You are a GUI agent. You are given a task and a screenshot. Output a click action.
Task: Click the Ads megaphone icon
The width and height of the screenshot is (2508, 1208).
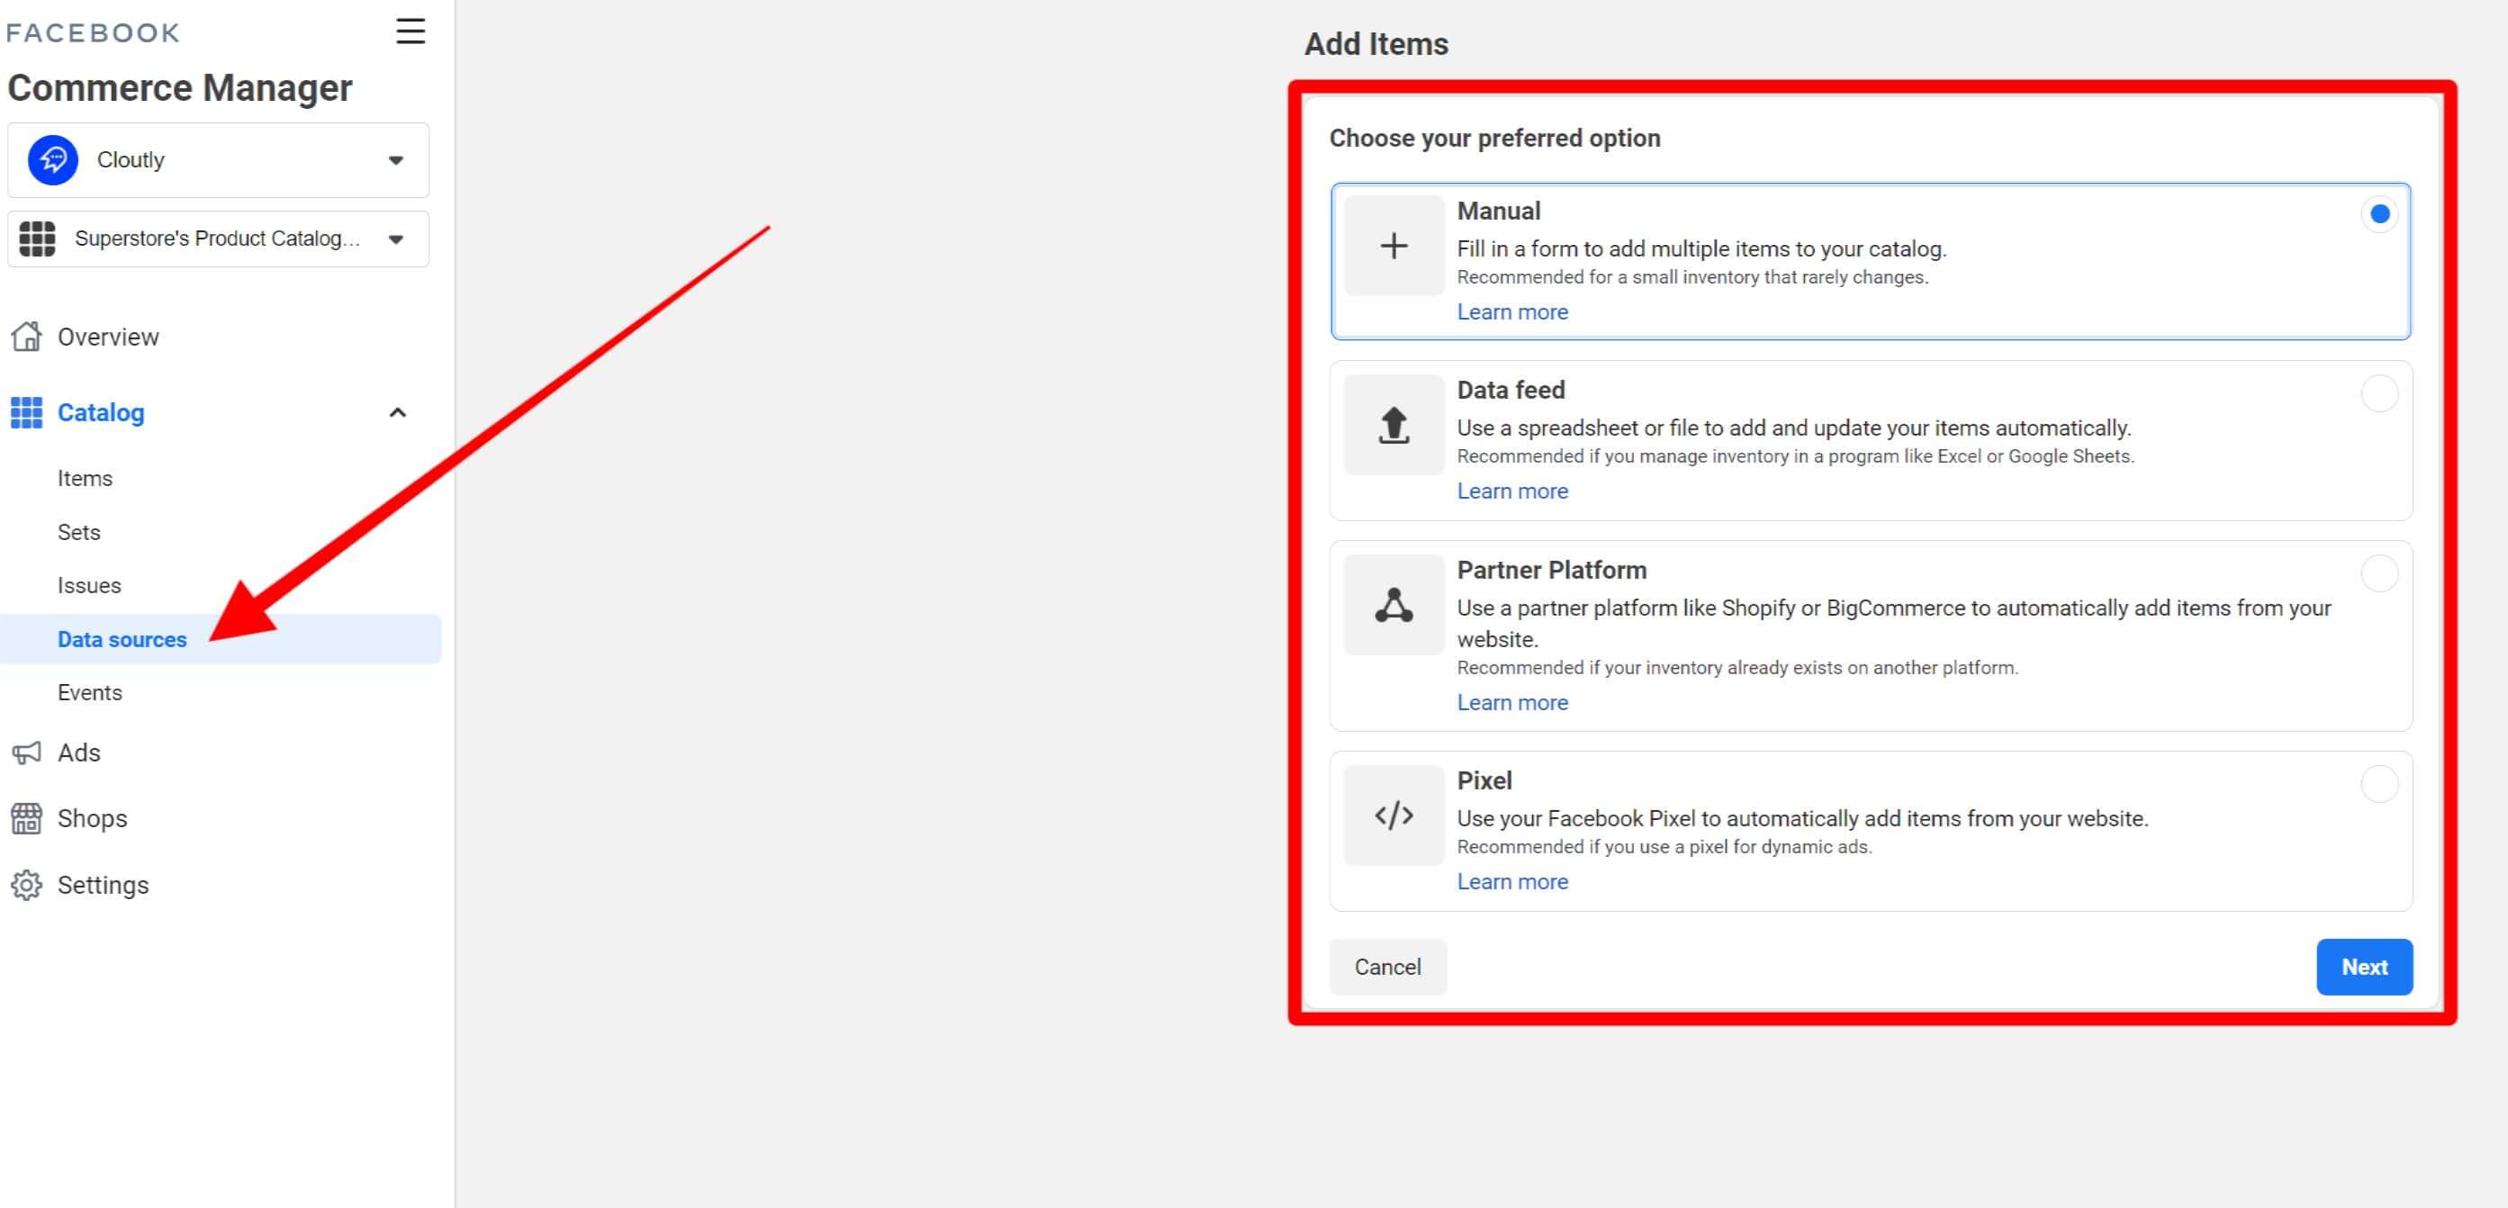tap(26, 753)
